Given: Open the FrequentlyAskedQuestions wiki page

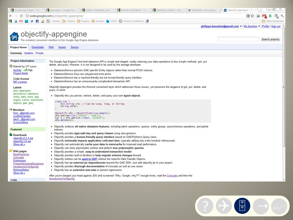Looking at the screenshot, I should (x=28, y=164).
